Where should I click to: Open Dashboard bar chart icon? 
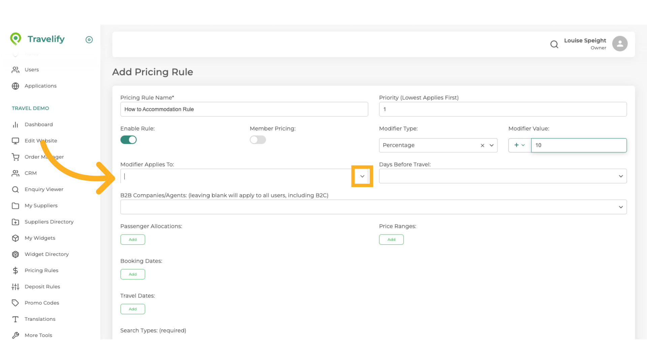[16, 125]
